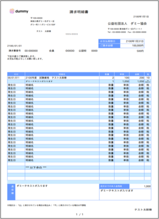Select invoice number 00-000000
The image size is (159, 219).
pos(31,51)
